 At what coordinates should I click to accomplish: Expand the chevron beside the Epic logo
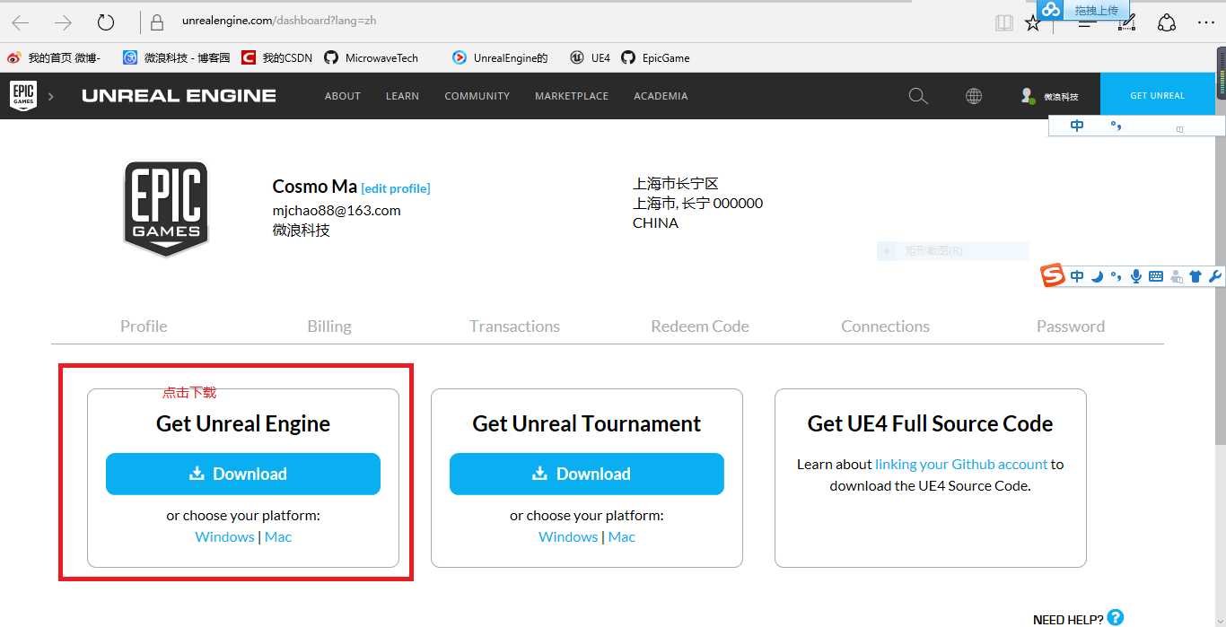coord(51,96)
